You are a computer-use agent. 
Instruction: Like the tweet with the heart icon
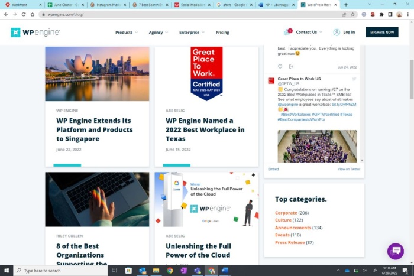click(280, 67)
